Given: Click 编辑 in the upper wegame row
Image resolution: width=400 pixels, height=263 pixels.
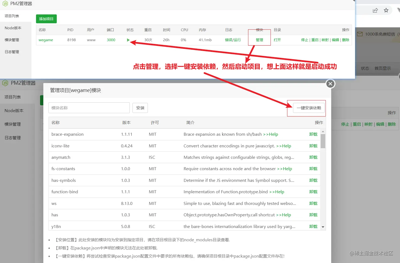Looking at the screenshot, I should pos(336,40).
